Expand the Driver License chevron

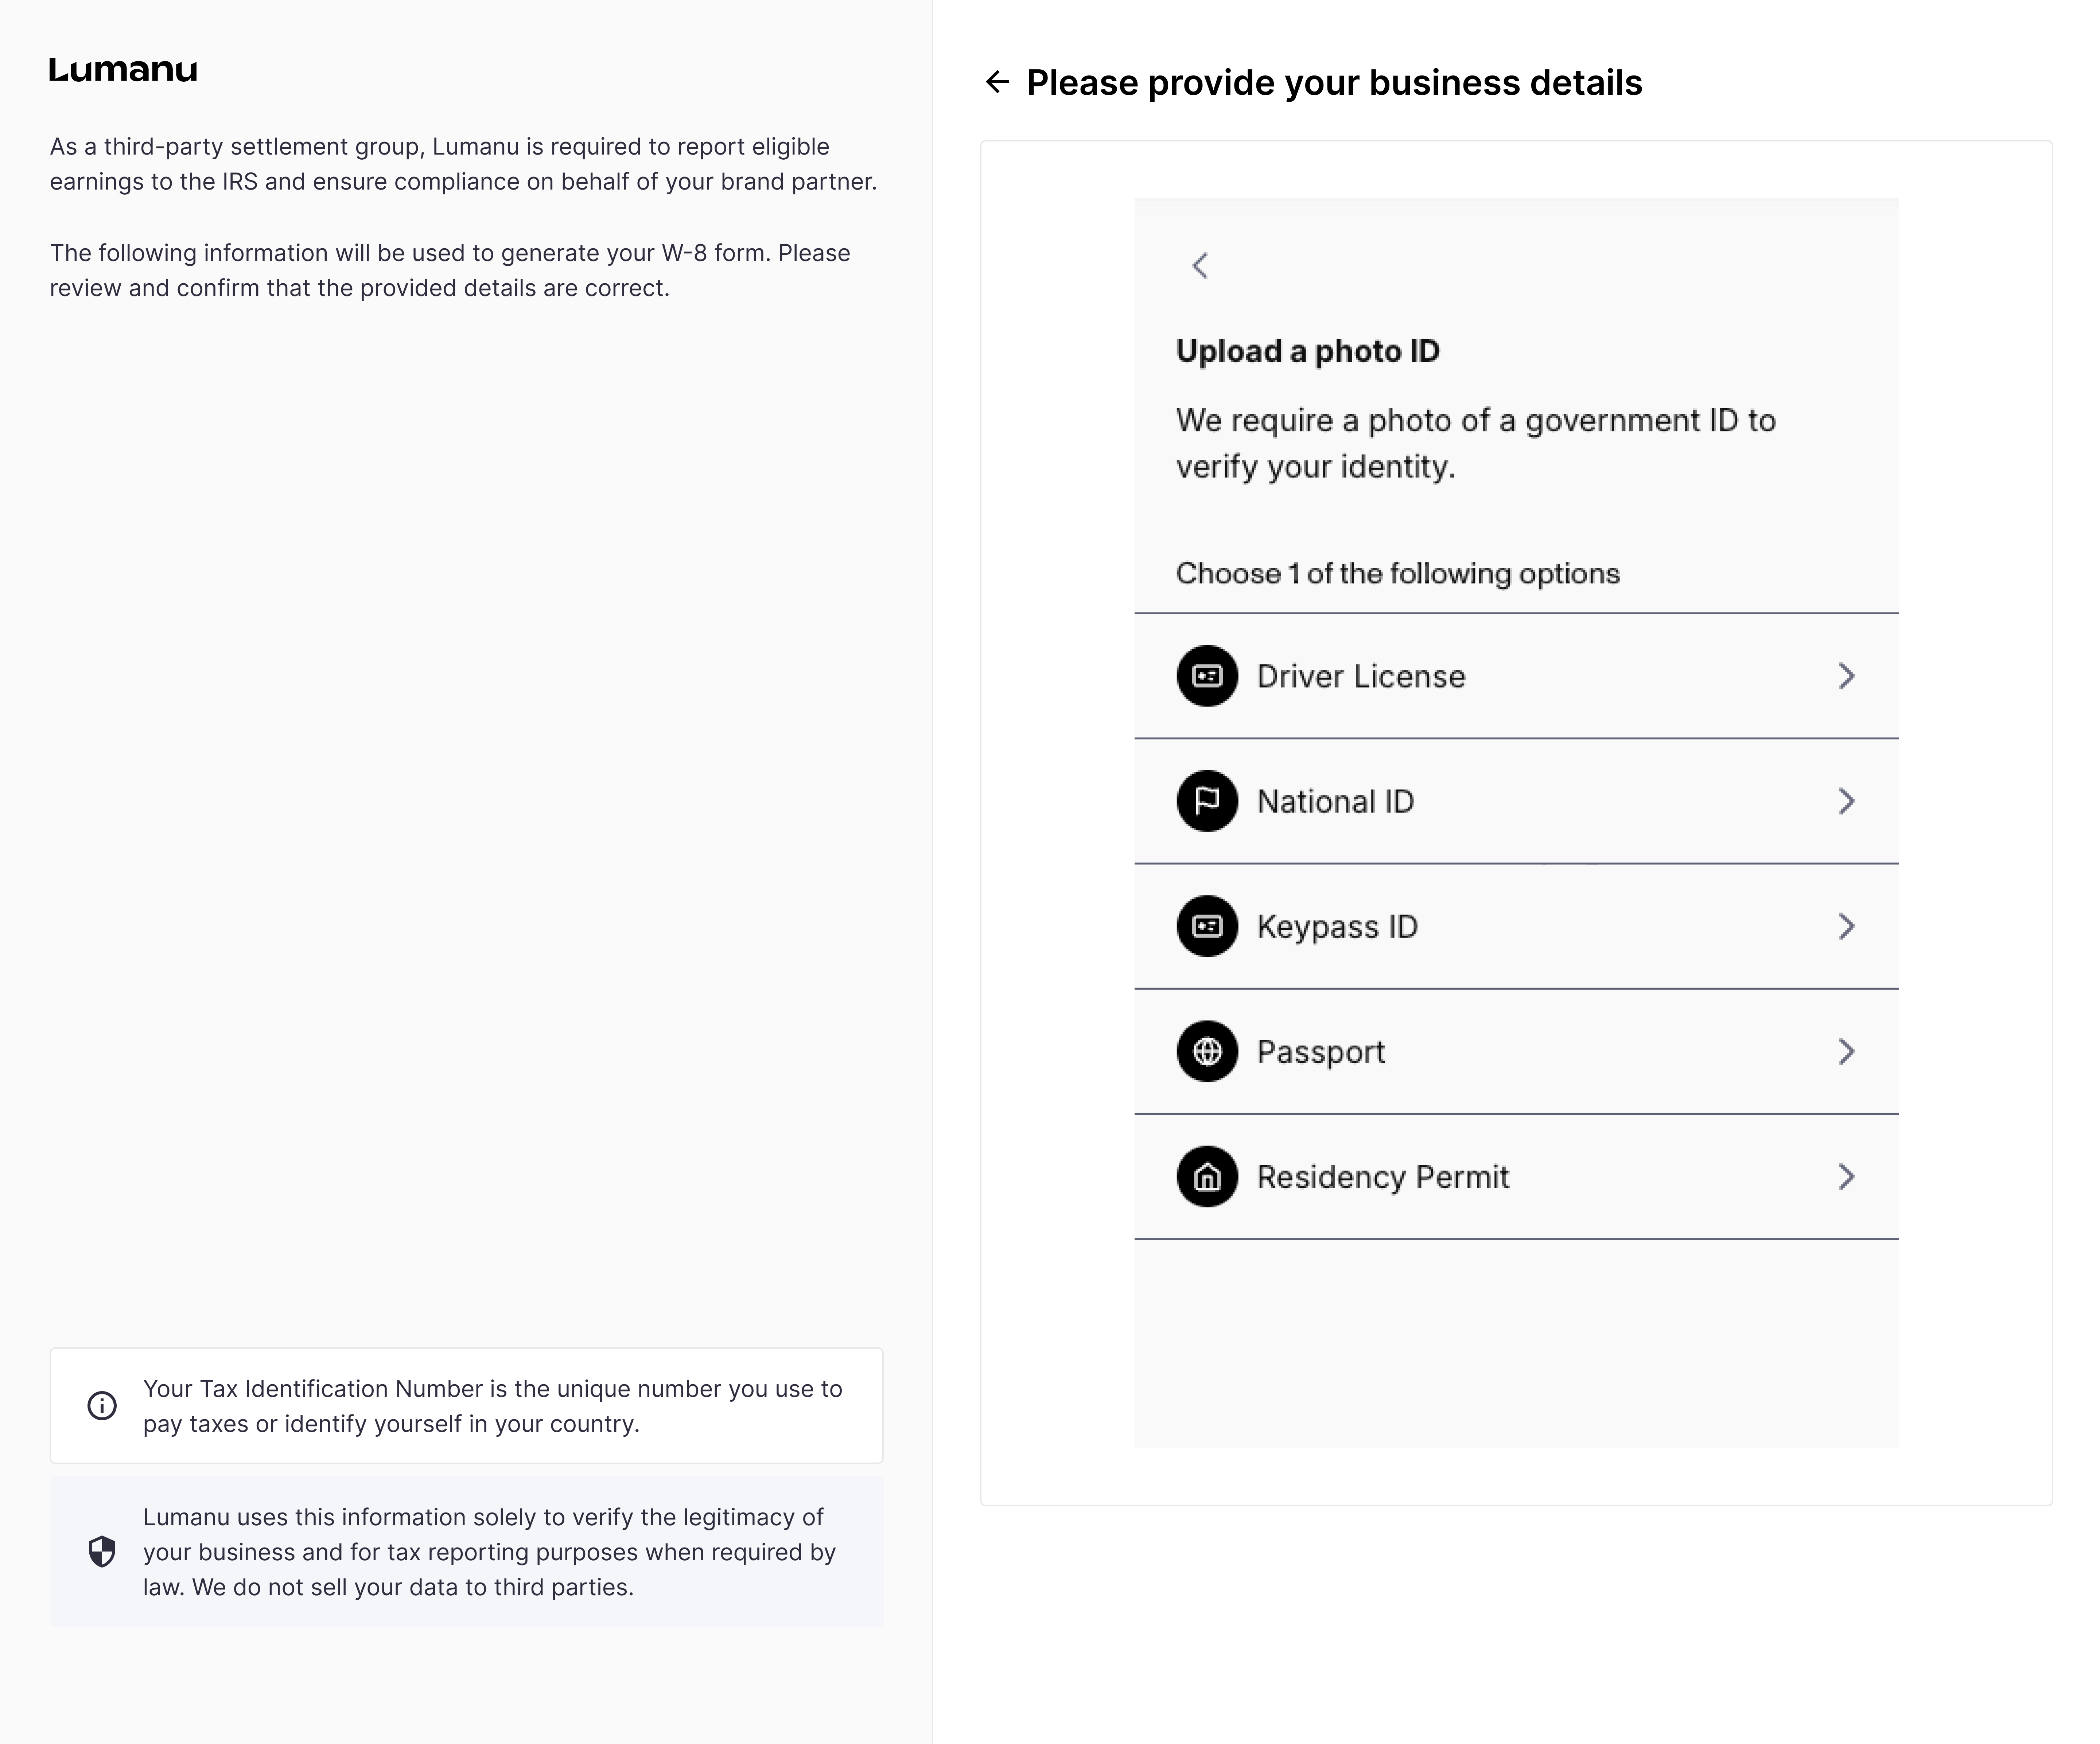point(1846,676)
